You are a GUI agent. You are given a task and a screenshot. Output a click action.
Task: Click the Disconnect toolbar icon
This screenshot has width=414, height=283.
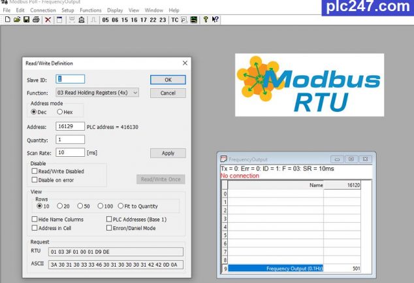[x=82, y=20]
